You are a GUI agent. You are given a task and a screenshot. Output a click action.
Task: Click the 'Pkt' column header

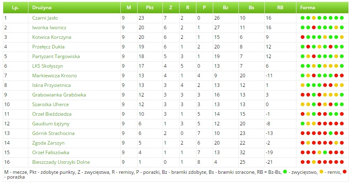pyautogui.click(x=150, y=8)
